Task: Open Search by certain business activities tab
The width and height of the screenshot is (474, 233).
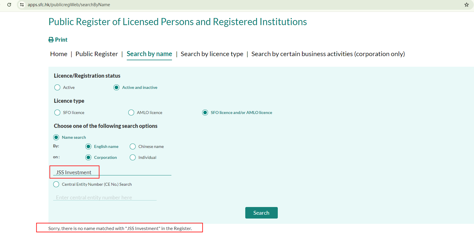Action: tap(328, 54)
